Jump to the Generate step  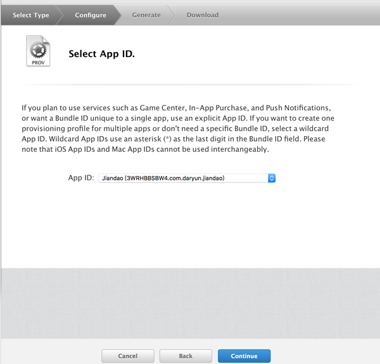click(146, 15)
